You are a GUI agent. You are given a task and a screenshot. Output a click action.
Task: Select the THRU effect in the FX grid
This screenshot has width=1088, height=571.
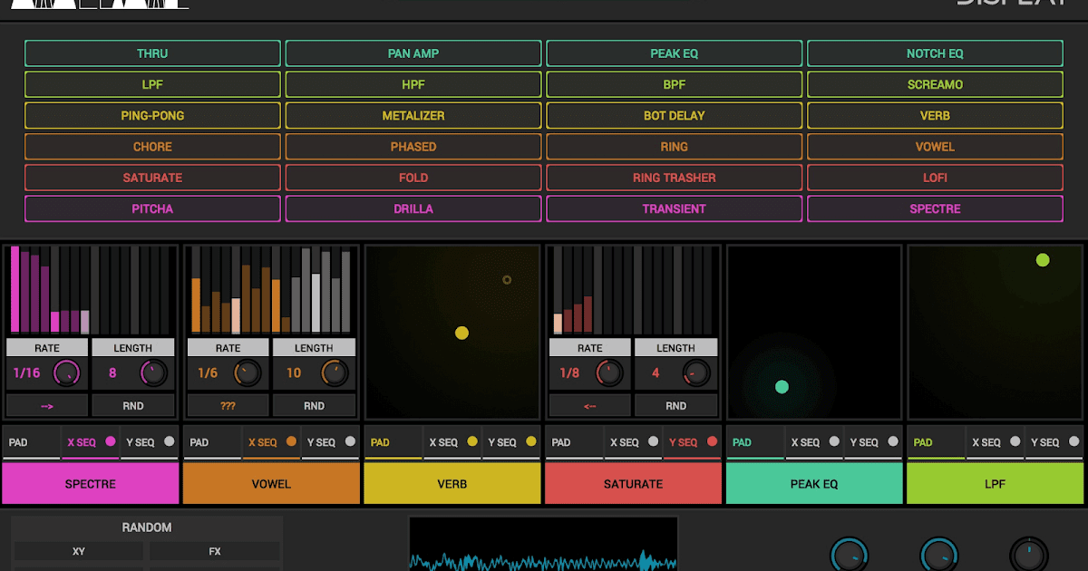tap(152, 53)
